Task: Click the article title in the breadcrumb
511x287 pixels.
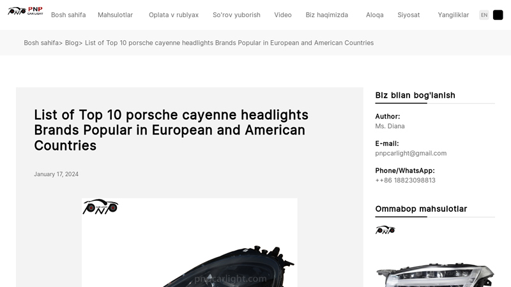Action: (229, 43)
